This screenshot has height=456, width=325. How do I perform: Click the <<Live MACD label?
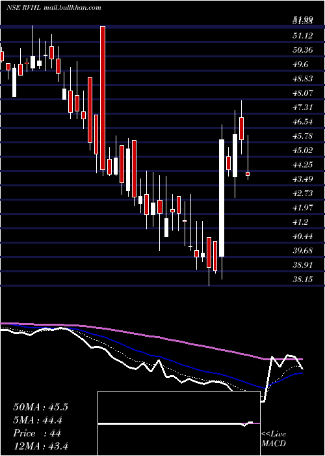tap(274, 438)
